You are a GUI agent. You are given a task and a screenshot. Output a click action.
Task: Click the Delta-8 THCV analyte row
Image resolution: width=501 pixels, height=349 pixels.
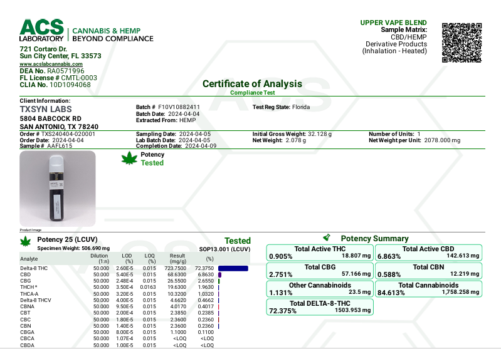(x=134, y=300)
